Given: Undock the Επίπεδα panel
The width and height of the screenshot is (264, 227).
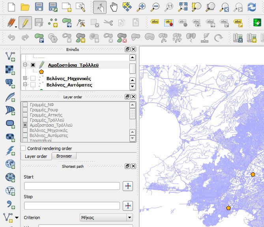Looking at the screenshot, I should [x=127, y=49].
